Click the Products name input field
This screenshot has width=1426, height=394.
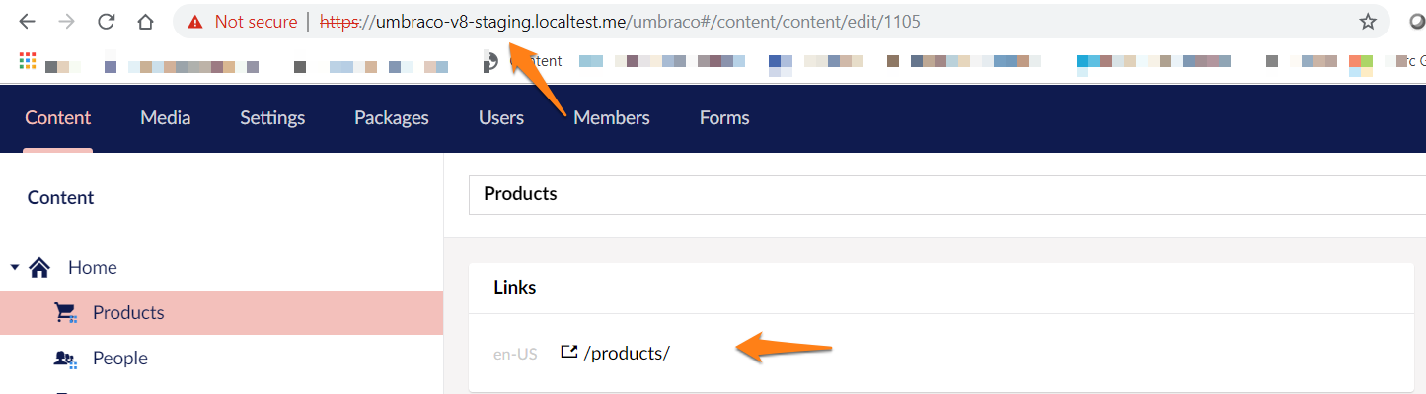(x=888, y=194)
